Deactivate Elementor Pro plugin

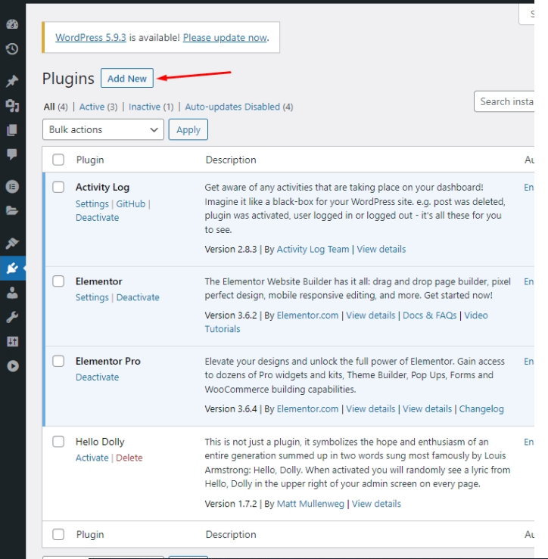click(97, 377)
